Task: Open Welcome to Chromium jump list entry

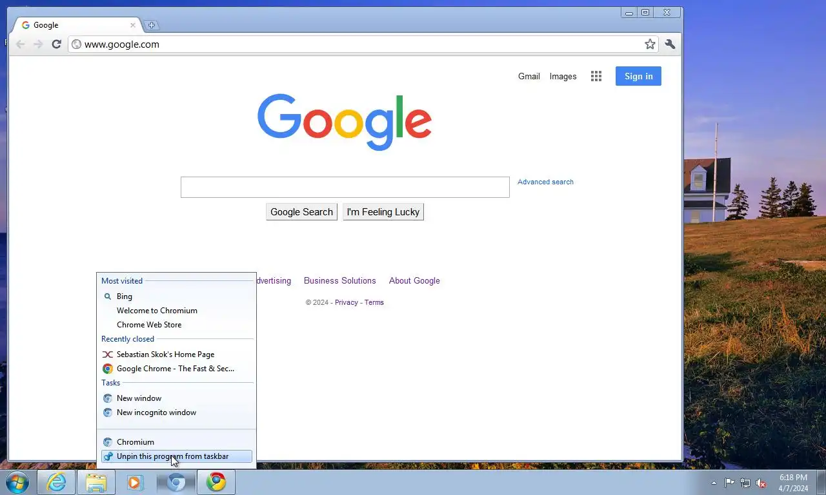Action: [177, 311]
